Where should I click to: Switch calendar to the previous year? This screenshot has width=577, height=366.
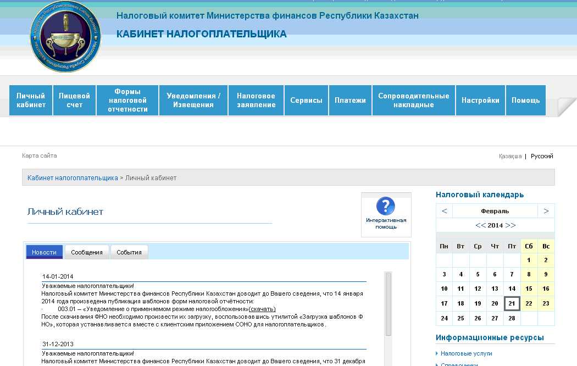coord(480,225)
